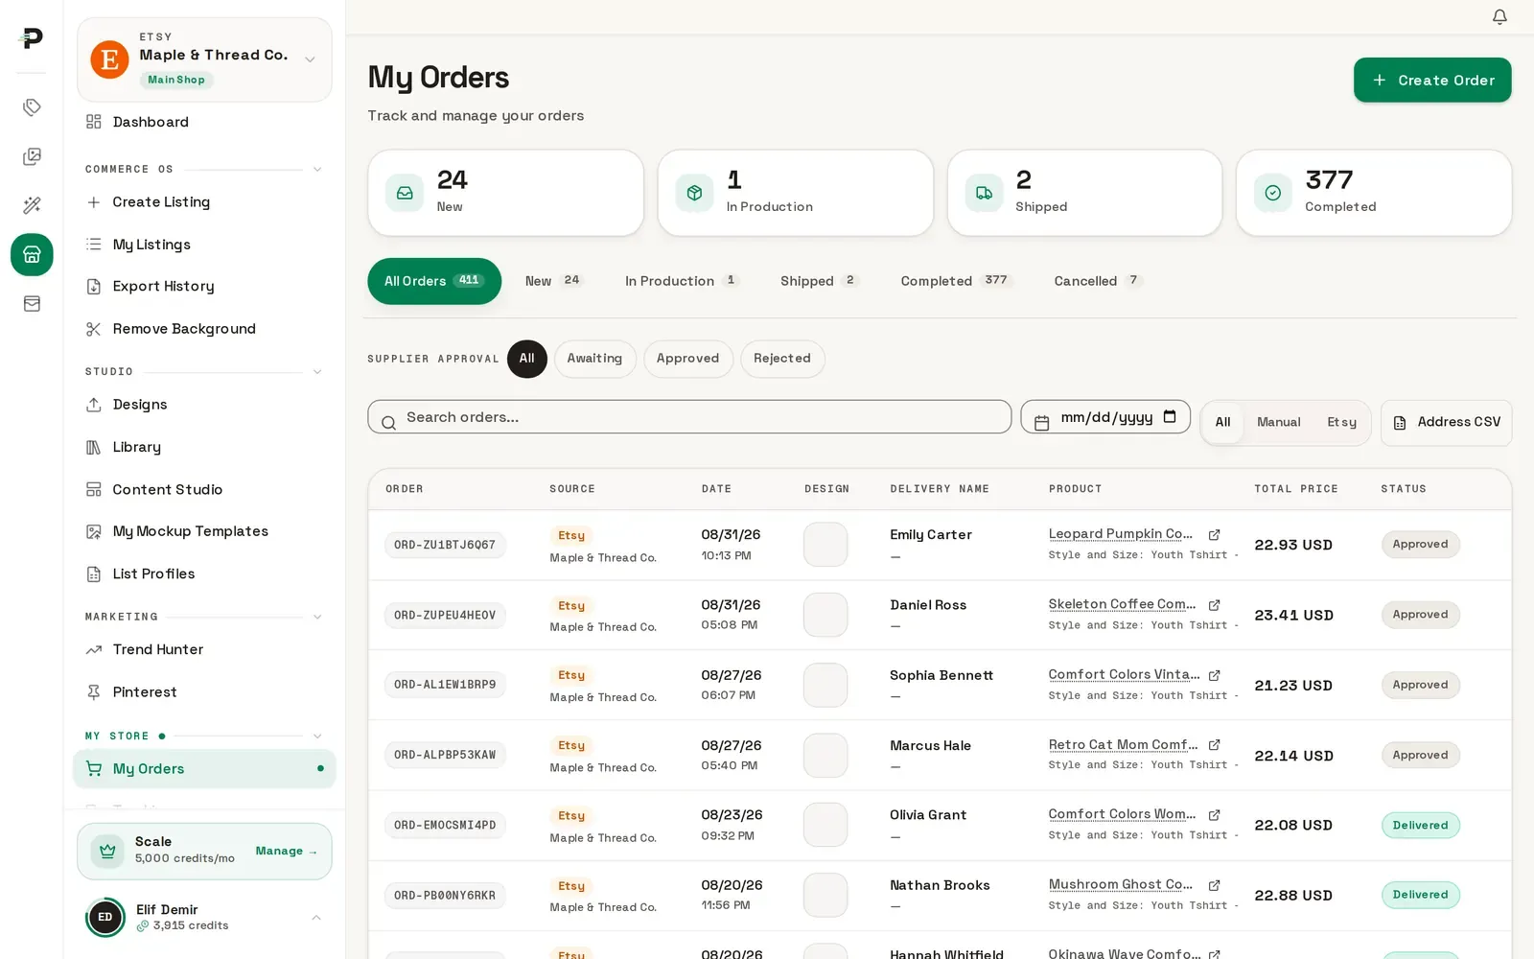The image size is (1534, 959).
Task: Filter supplier approval by Rejected
Action: [782, 359]
